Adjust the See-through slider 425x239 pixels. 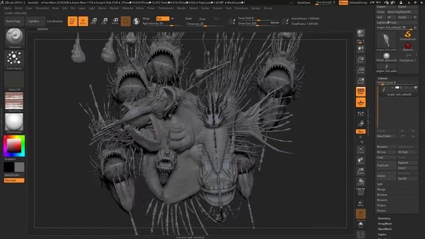(x=325, y=3)
